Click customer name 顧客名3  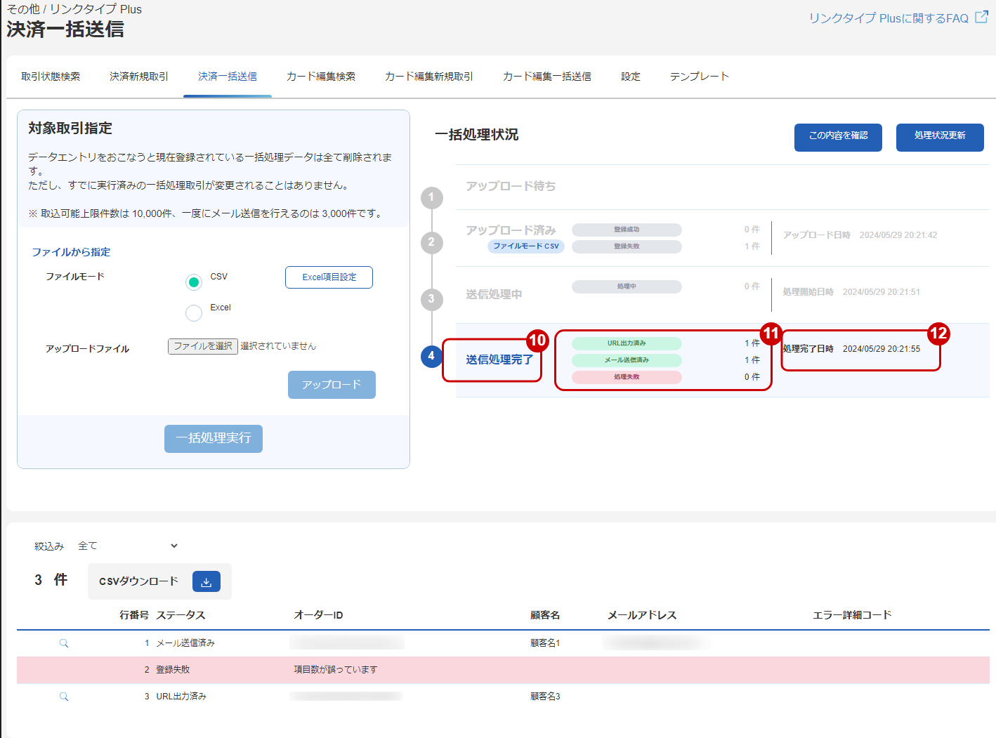[x=545, y=697]
